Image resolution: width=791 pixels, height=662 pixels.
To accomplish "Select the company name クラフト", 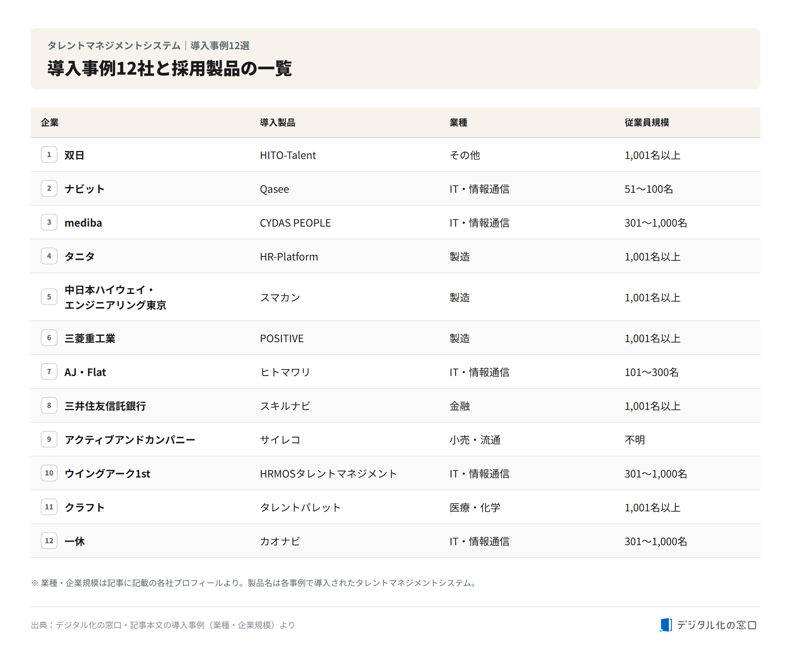I will tap(85, 508).
